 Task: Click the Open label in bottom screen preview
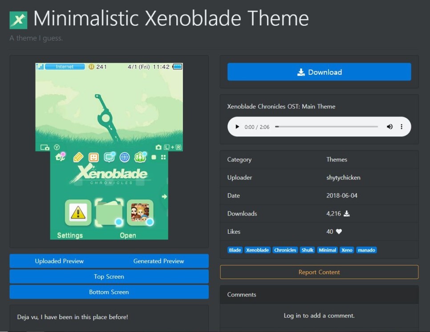click(128, 236)
